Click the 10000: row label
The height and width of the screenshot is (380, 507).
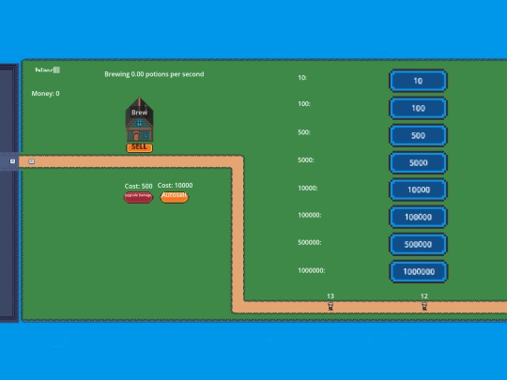[x=308, y=188]
